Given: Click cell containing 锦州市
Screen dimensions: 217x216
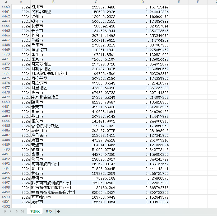Looking at the screenshot, I should coord(53,16).
